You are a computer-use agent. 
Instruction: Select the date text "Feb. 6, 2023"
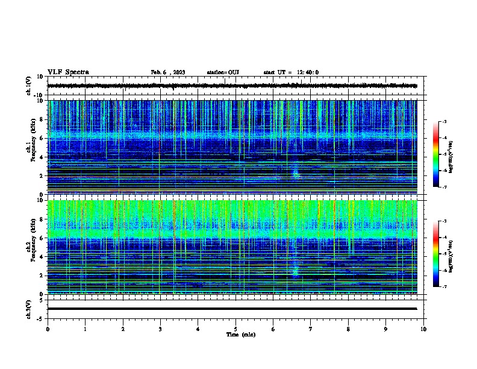(x=168, y=72)
